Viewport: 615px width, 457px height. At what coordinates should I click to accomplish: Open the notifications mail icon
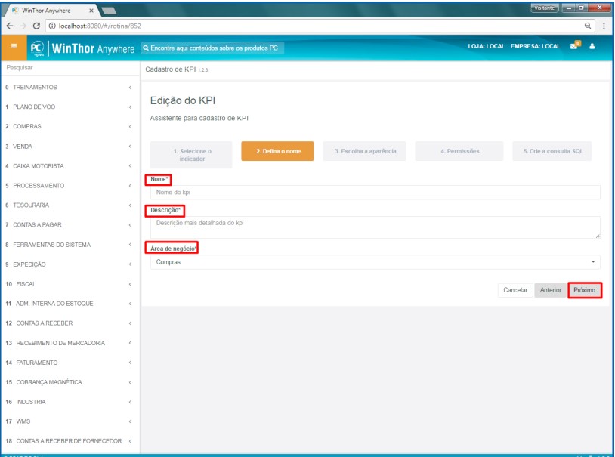point(575,45)
